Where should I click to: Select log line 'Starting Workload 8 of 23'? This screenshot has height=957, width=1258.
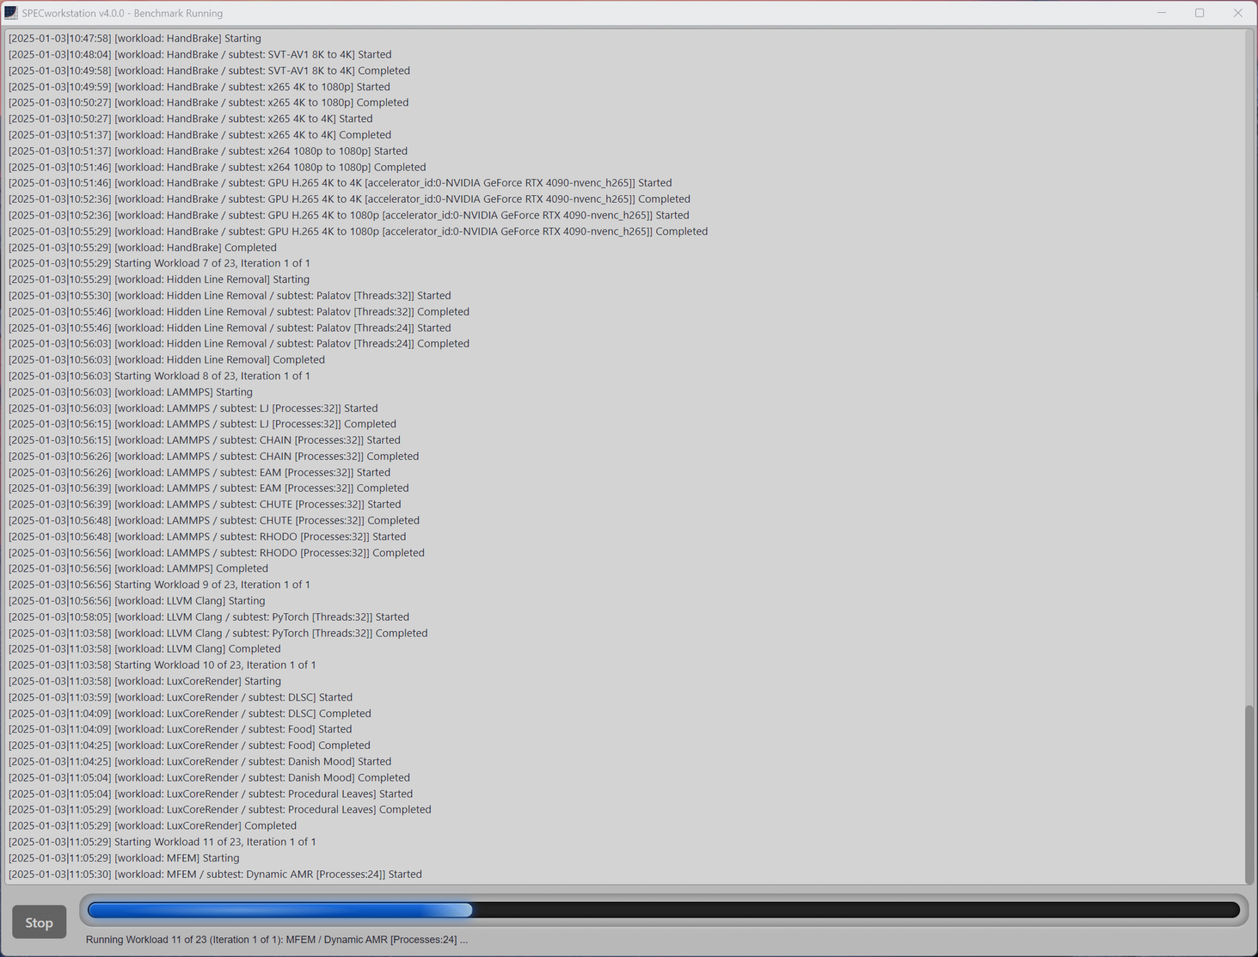(159, 376)
